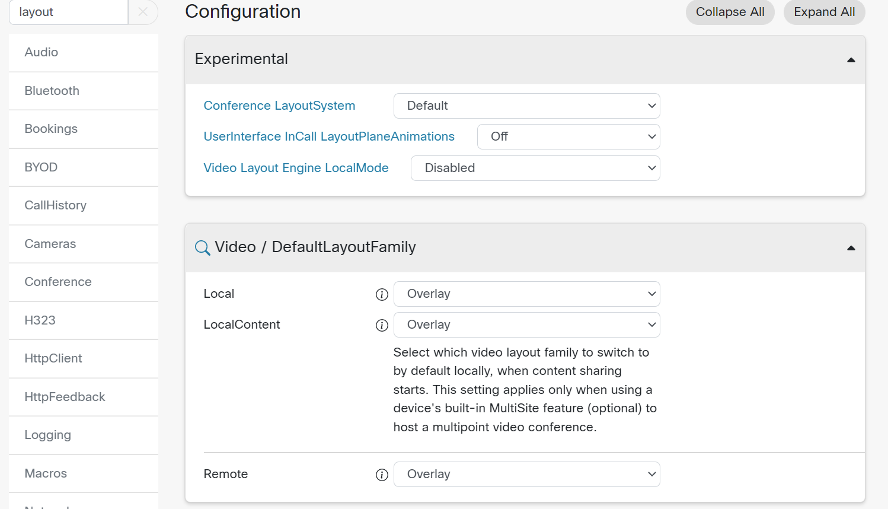This screenshot has width=888, height=509.
Task: Clear the layout search filter with the X icon
Action: (143, 12)
